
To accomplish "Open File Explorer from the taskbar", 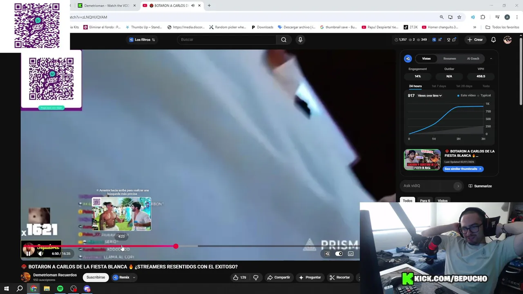I will click(47, 289).
